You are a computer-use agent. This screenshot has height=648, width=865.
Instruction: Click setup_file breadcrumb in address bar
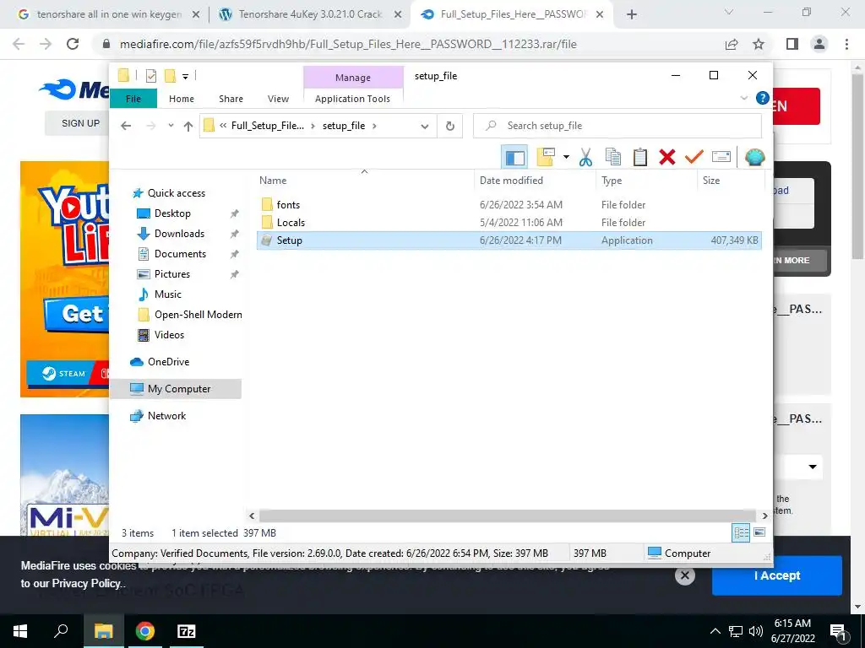[x=344, y=127]
